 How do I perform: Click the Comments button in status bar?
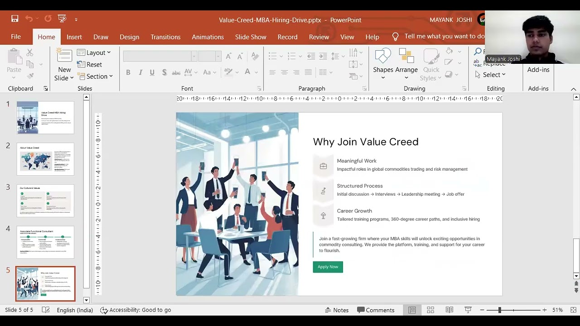pyautogui.click(x=376, y=310)
